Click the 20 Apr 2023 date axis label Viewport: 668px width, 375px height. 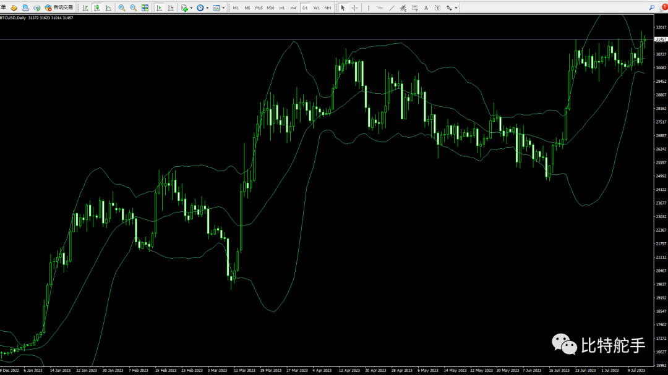[x=375, y=370]
